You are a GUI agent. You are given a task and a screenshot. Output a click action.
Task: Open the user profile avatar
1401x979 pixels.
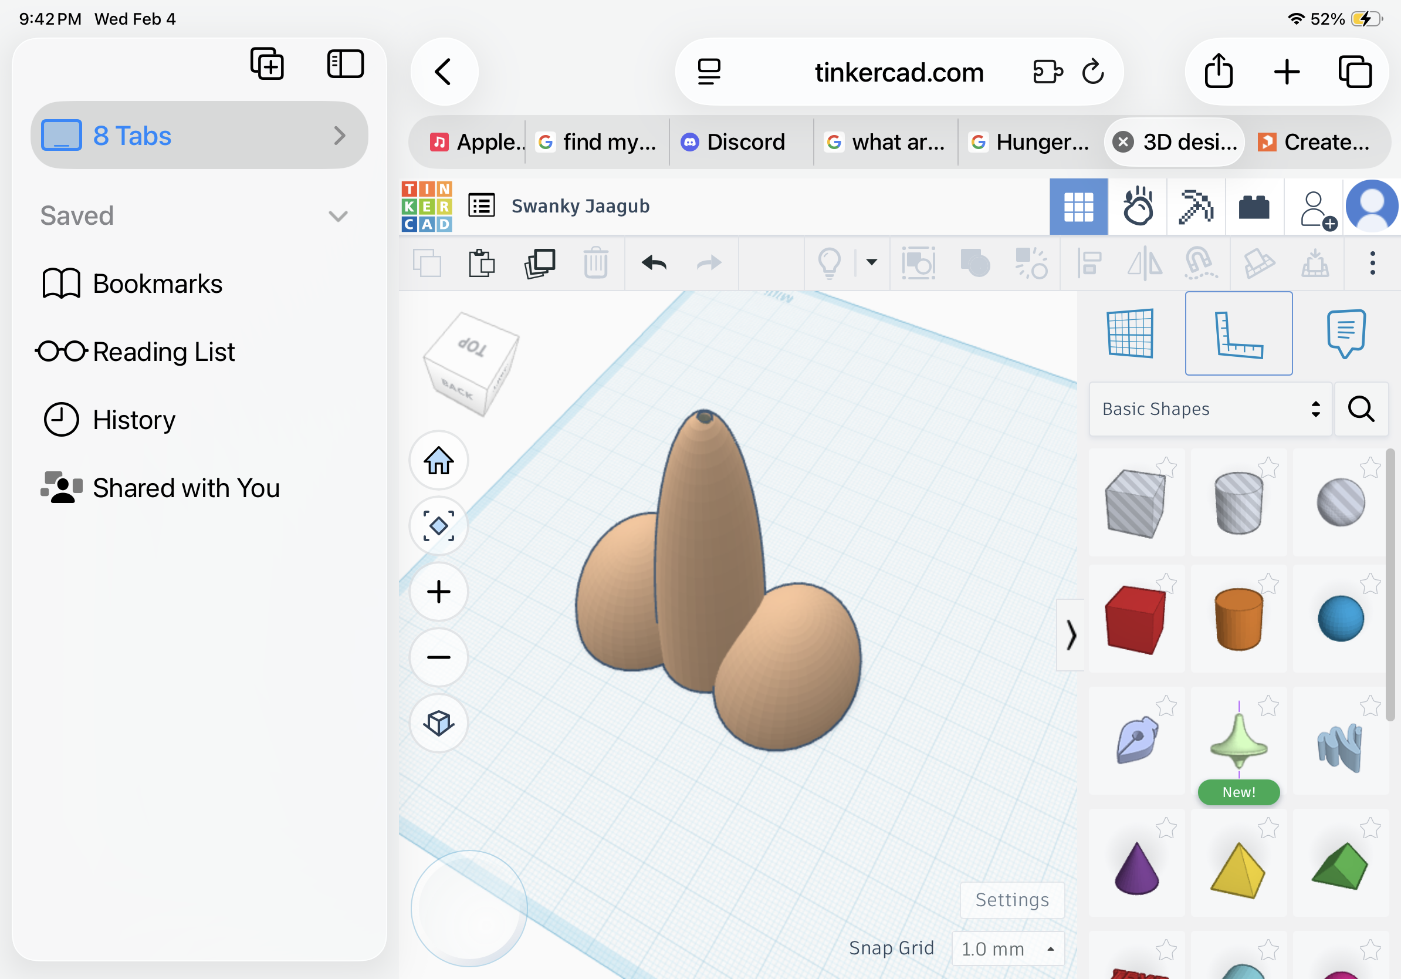(x=1372, y=207)
